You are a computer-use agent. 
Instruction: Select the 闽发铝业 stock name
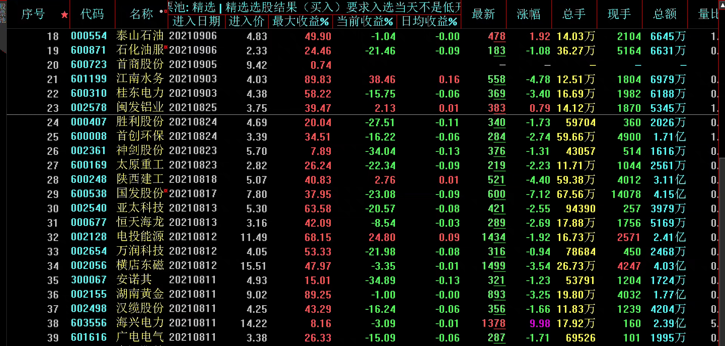(140, 107)
